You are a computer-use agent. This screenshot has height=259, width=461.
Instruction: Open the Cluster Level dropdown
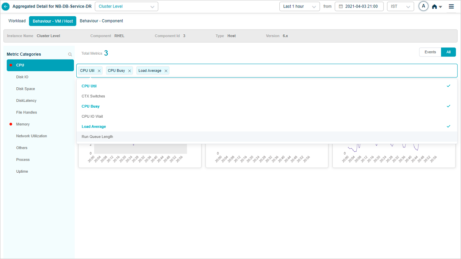(126, 7)
